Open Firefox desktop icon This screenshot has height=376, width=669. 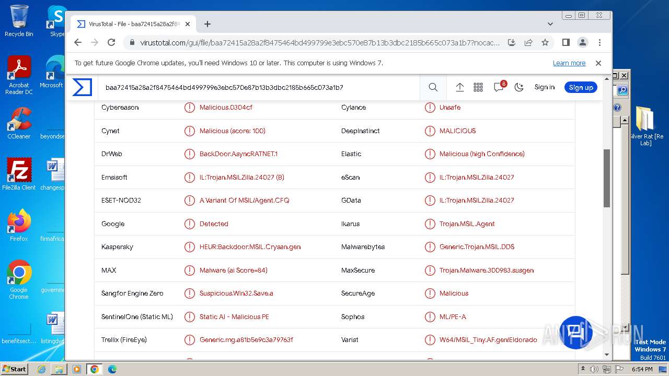pos(19,226)
